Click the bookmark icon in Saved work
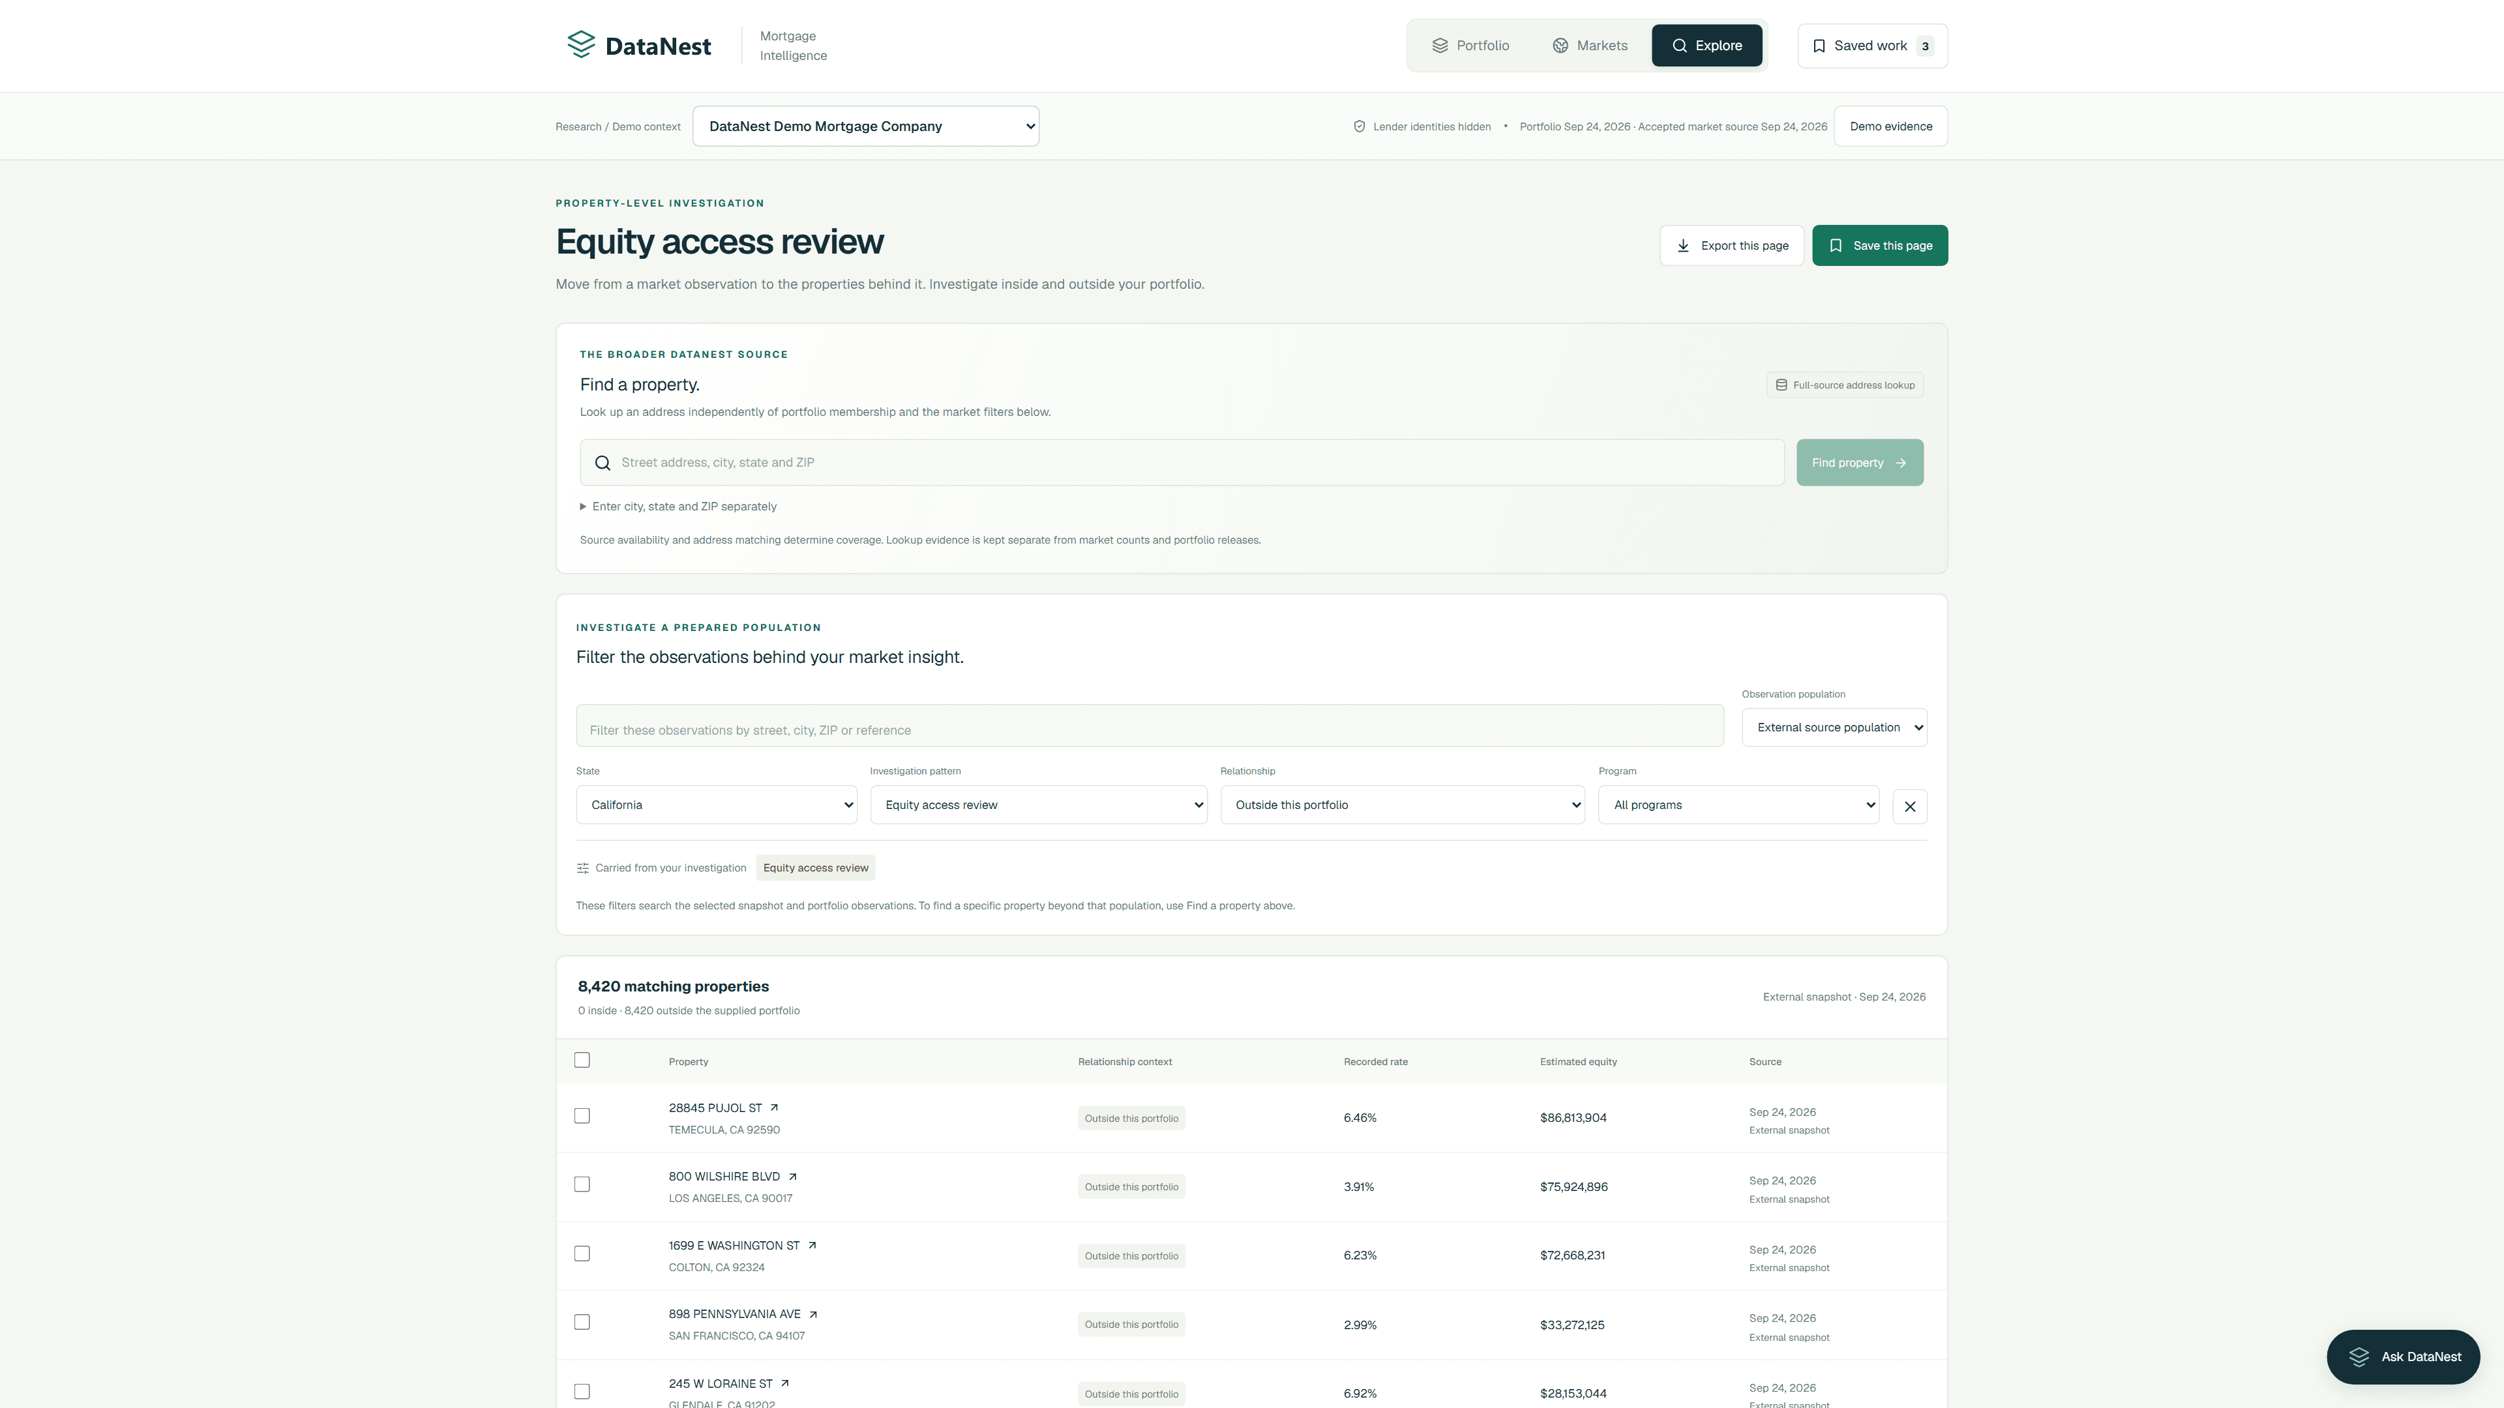Viewport: 2504px width, 1408px height. (1819, 46)
